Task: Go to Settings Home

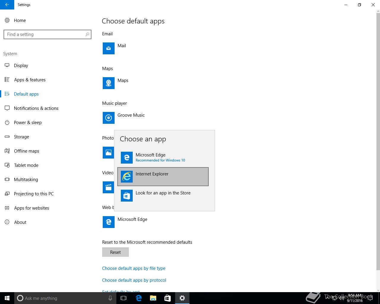Action: (47, 20)
